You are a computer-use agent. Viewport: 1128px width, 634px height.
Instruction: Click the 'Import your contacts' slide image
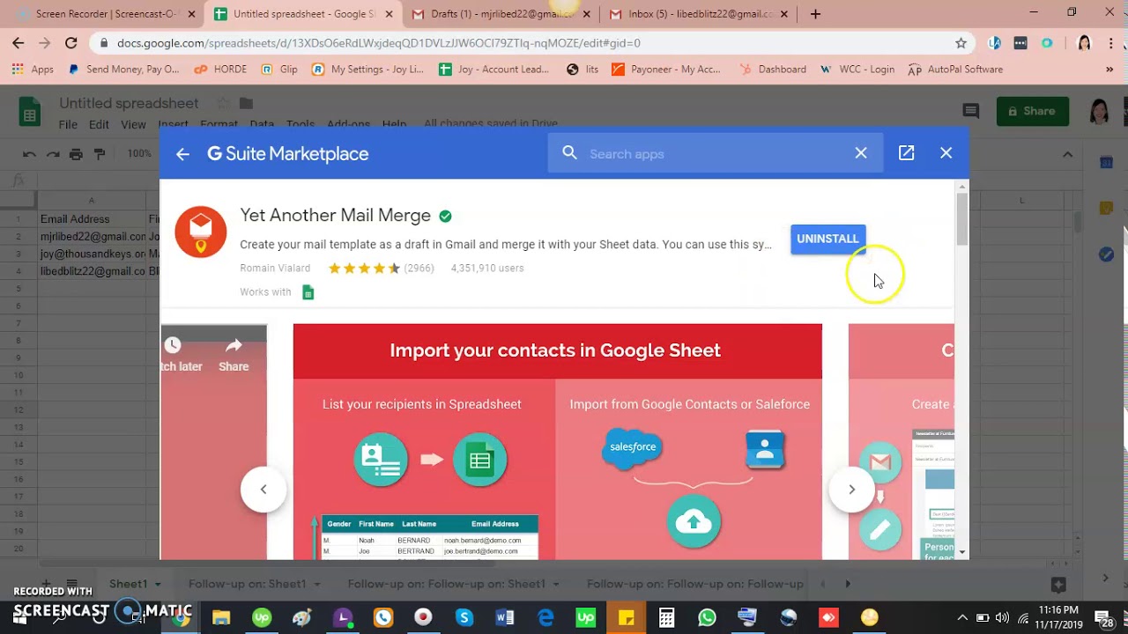tap(557, 441)
